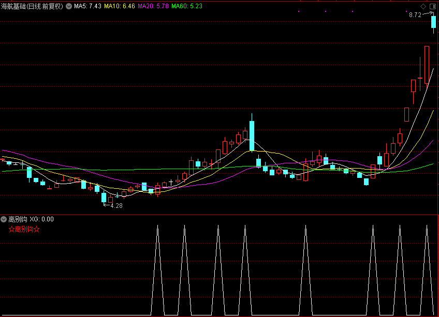Click the red ☆离别钩☆ signal label
Viewport: 439px width, 317px height.
click(24, 229)
